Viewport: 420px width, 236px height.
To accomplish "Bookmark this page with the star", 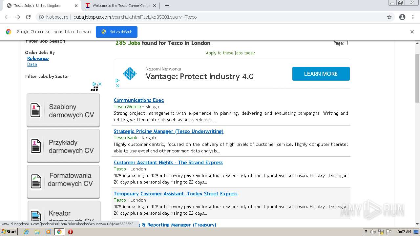I will [x=389, y=17].
